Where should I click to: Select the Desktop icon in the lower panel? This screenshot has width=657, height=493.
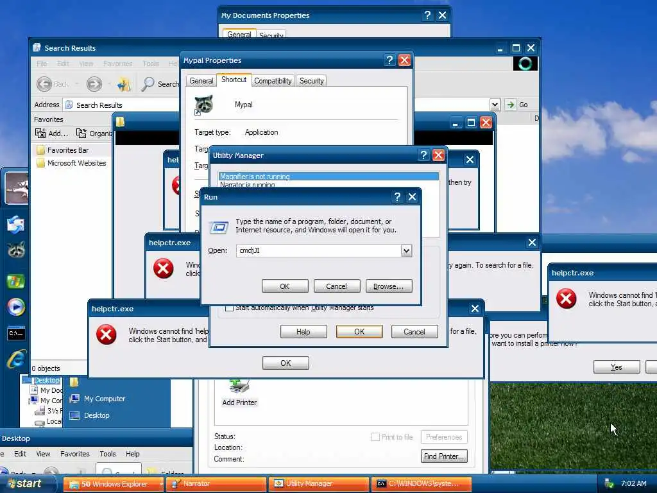[74, 415]
